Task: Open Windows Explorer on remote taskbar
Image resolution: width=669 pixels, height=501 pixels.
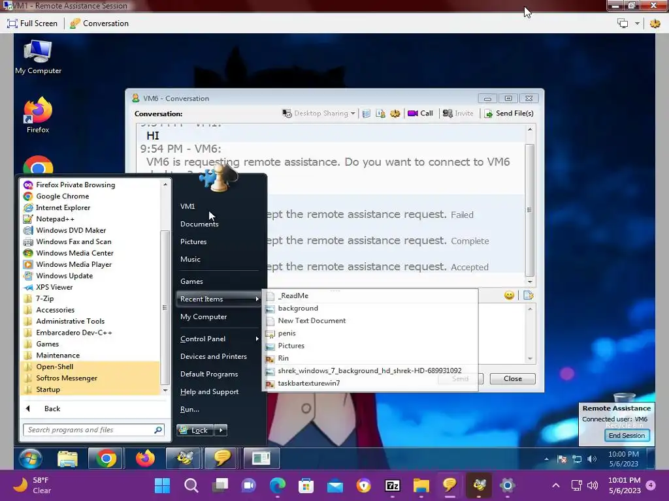Action: [x=67, y=459]
